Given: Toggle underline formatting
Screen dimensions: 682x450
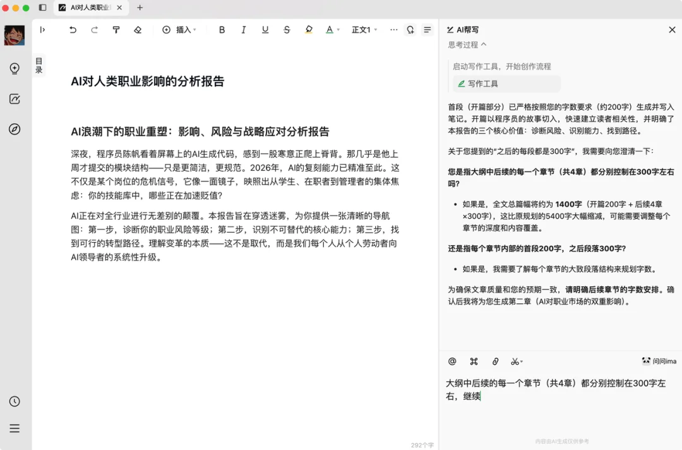Looking at the screenshot, I should click(265, 30).
